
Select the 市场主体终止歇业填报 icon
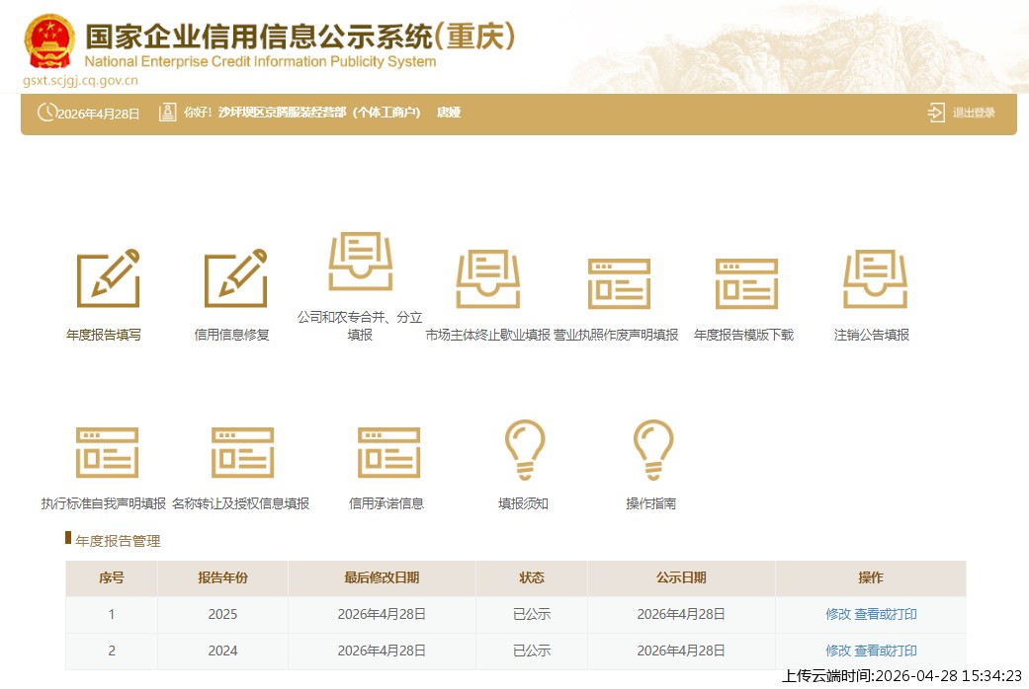[487, 280]
